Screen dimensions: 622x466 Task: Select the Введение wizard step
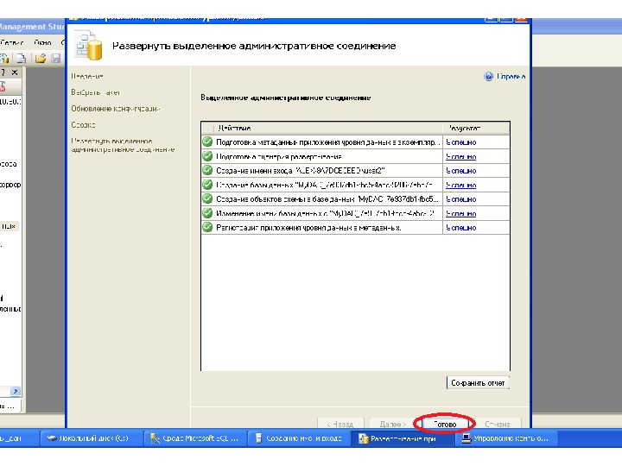[x=87, y=76]
